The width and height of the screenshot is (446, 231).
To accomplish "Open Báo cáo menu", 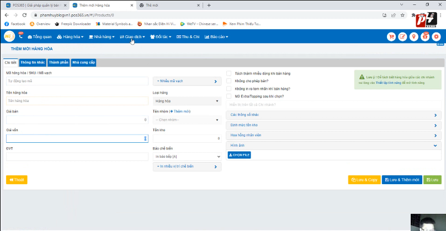I will [216, 36].
